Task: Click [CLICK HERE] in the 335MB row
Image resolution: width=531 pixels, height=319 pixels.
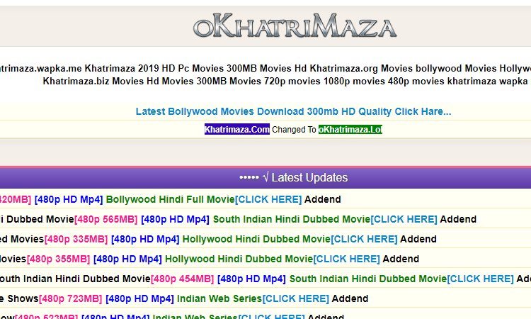Action: 364,240
